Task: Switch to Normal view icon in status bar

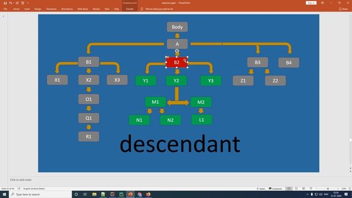Action: pyautogui.click(x=289, y=189)
